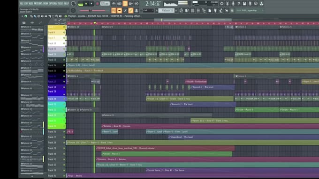Viewport: 319px width, 179px height.
Task: Click the save project icon
Action: tap(244, 3)
